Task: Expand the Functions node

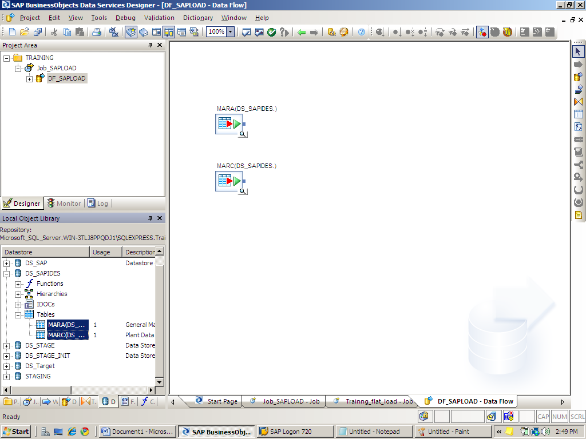Action: tap(18, 284)
